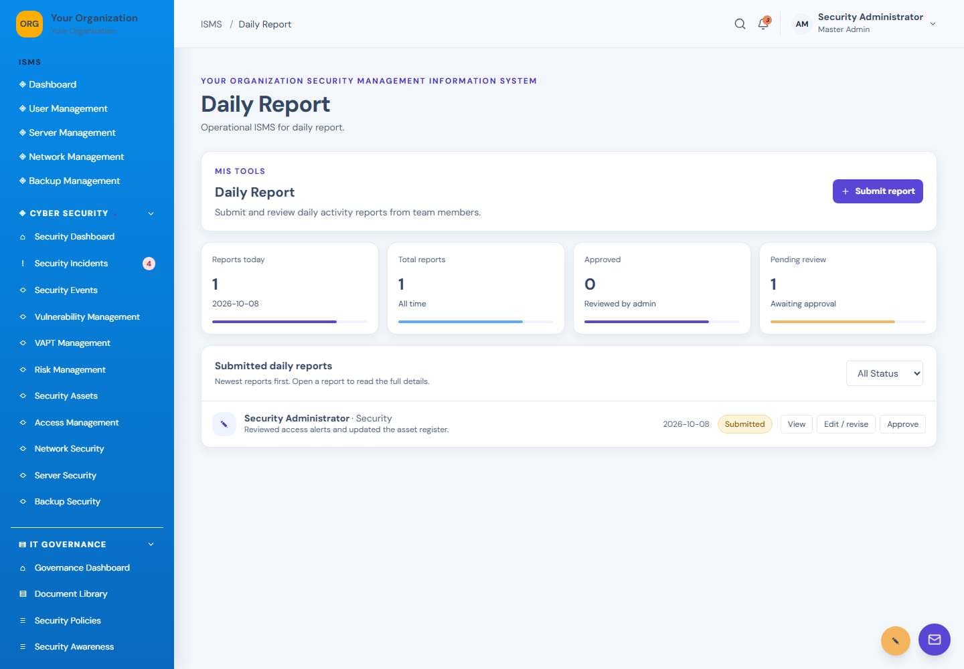The width and height of the screenshot is (964, 669).
Task: Click the diamond icon beside Backup Management
Action: [23, 181]
